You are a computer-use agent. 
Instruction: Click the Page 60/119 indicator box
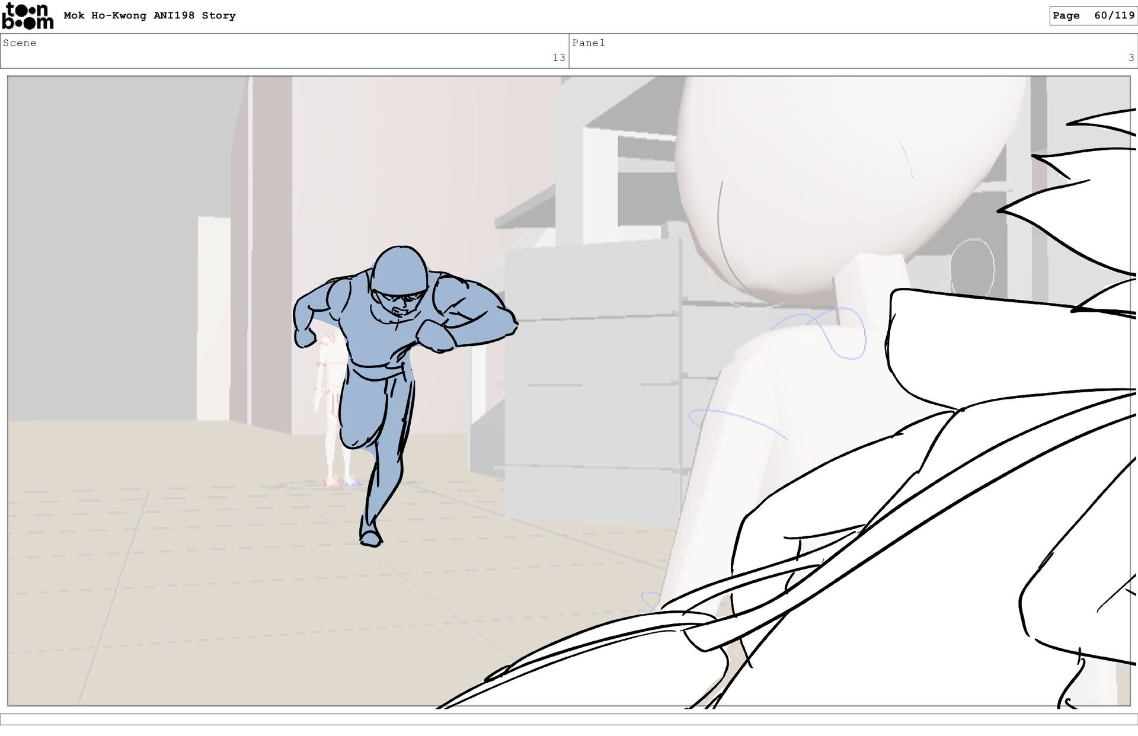pyautogui.click(x=1093, y=15)
